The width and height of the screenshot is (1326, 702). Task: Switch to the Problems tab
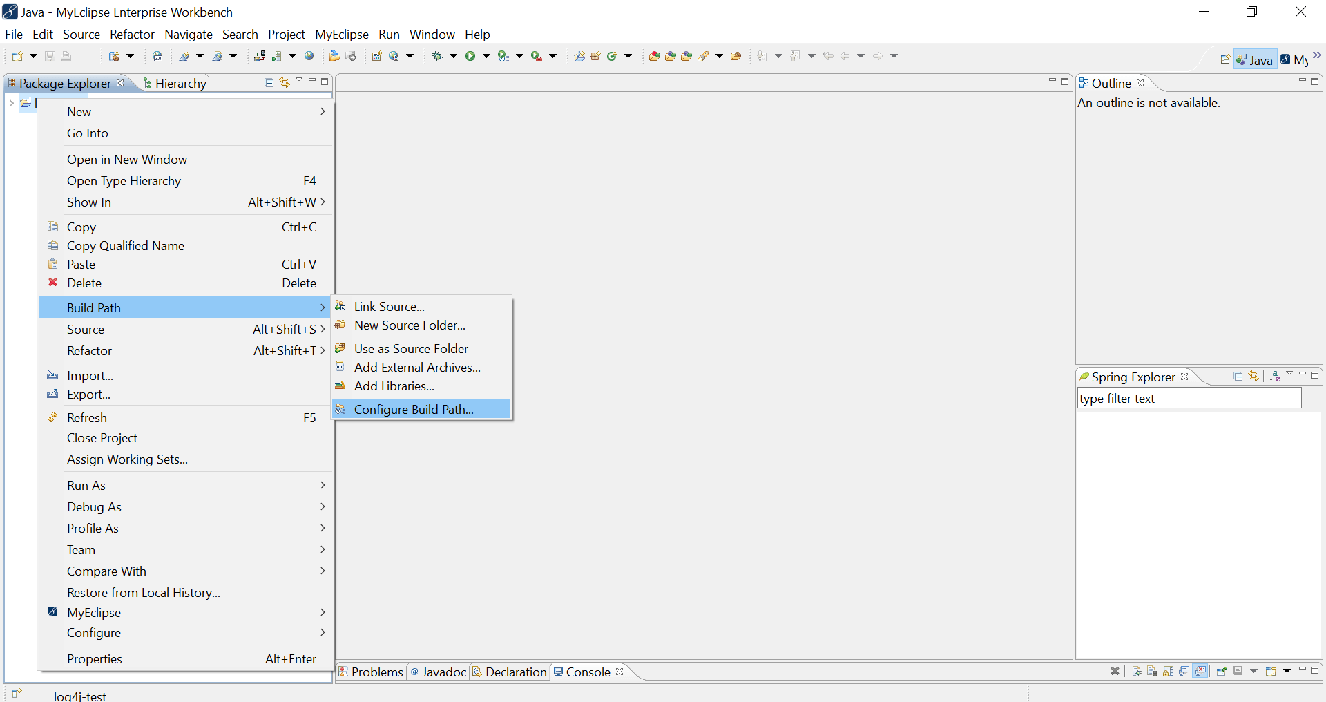coord(371,672)
